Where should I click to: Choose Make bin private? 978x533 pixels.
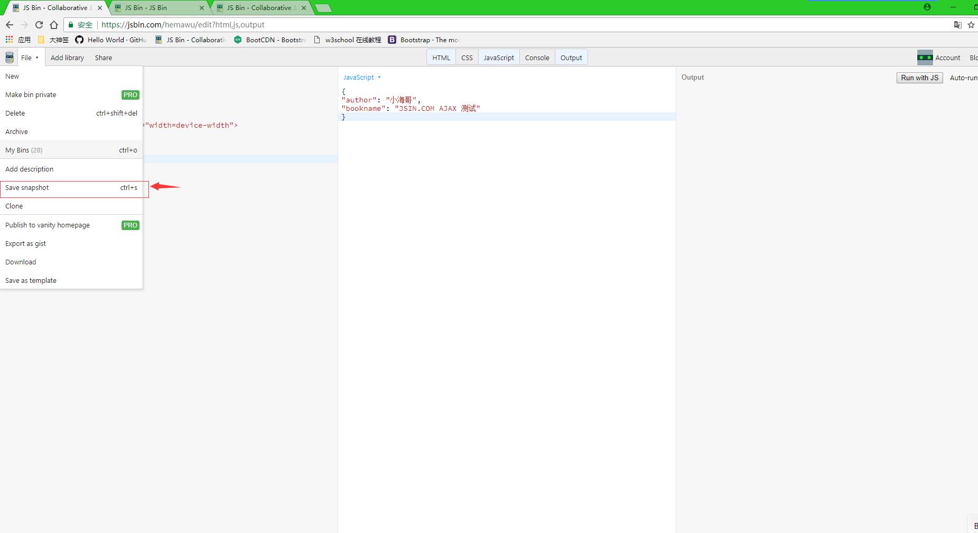pos(71,94)
